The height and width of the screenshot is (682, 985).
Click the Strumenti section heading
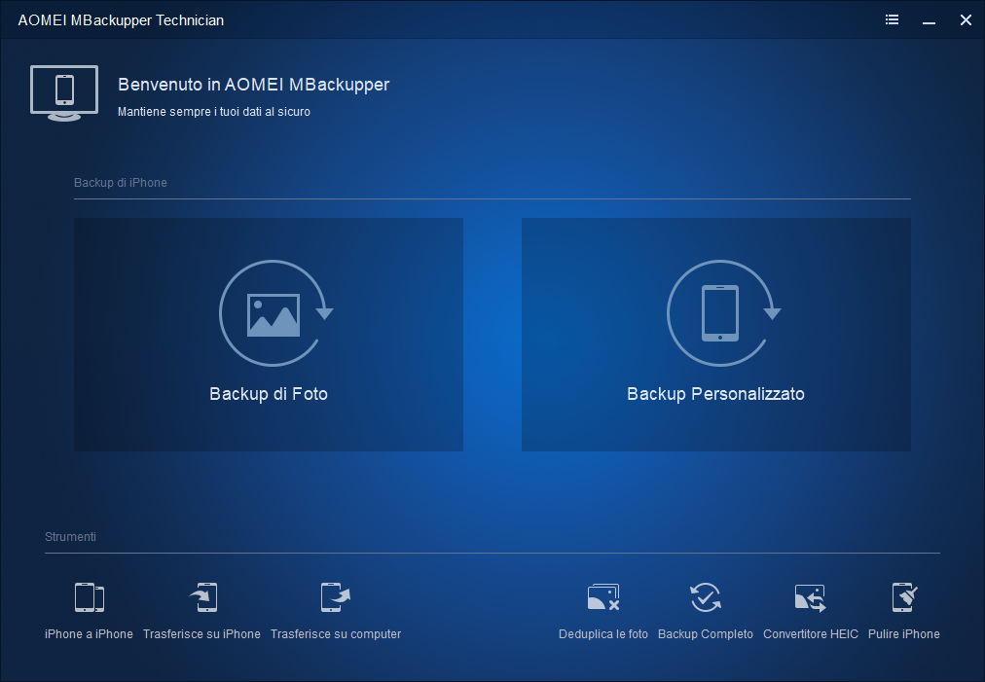(x=70, y=537)
